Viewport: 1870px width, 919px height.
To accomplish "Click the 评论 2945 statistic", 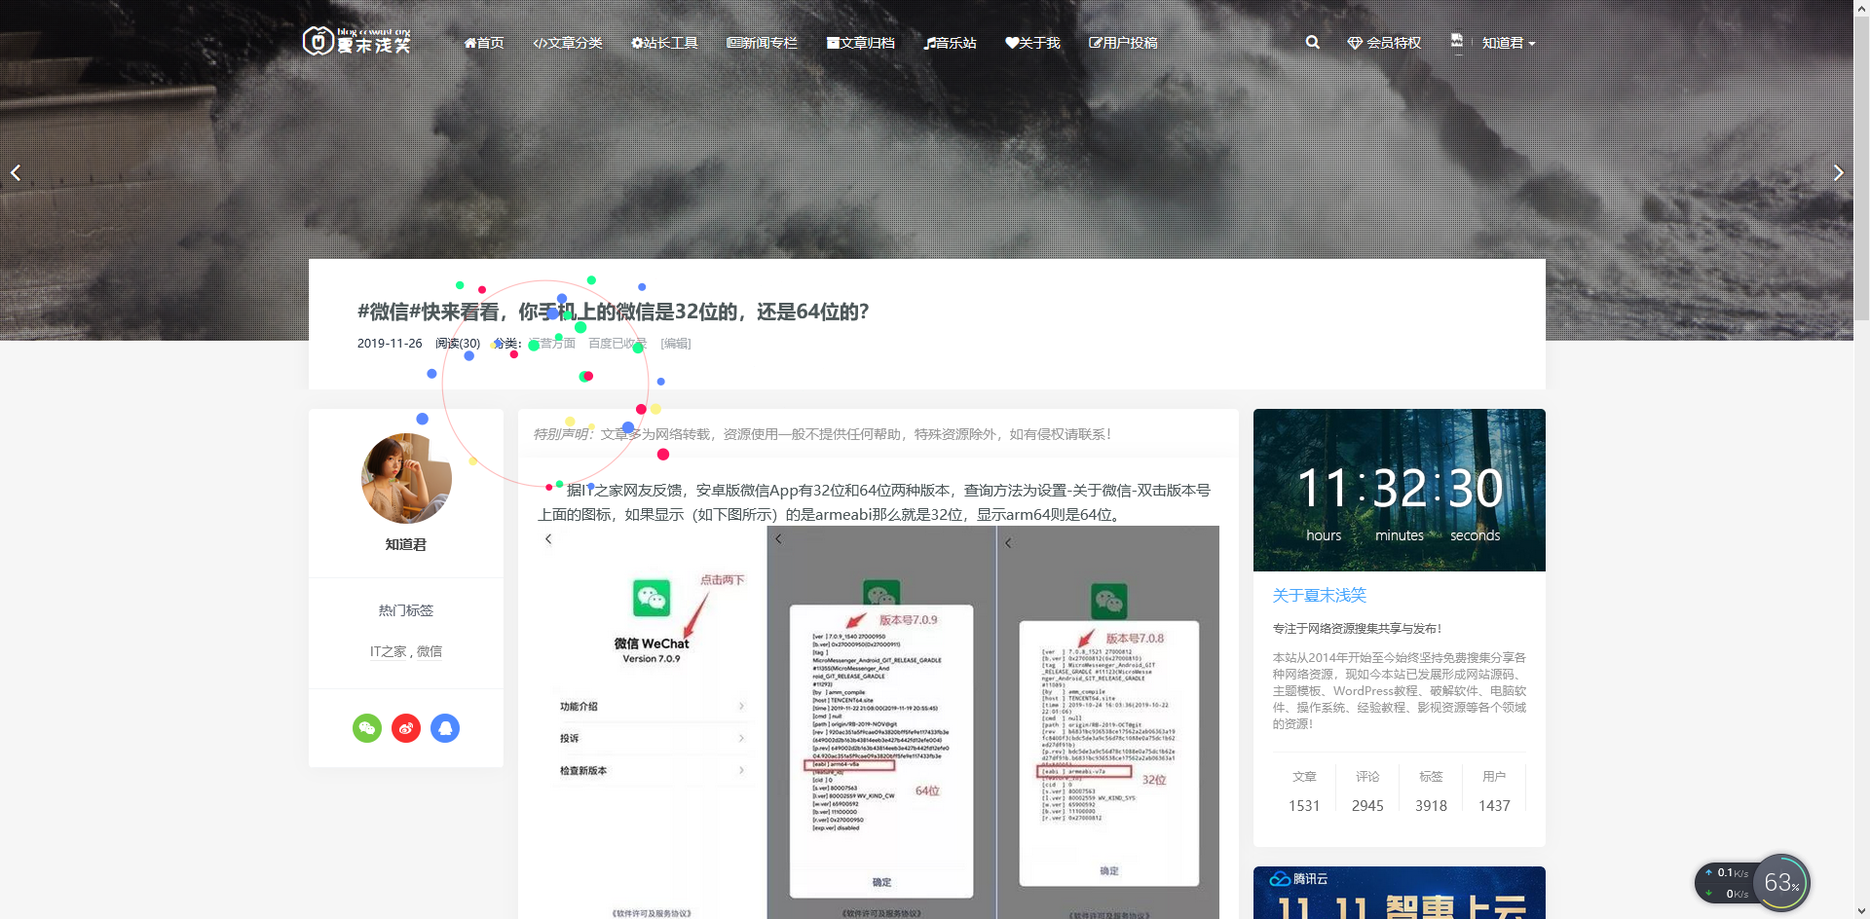I will 1367,790.
